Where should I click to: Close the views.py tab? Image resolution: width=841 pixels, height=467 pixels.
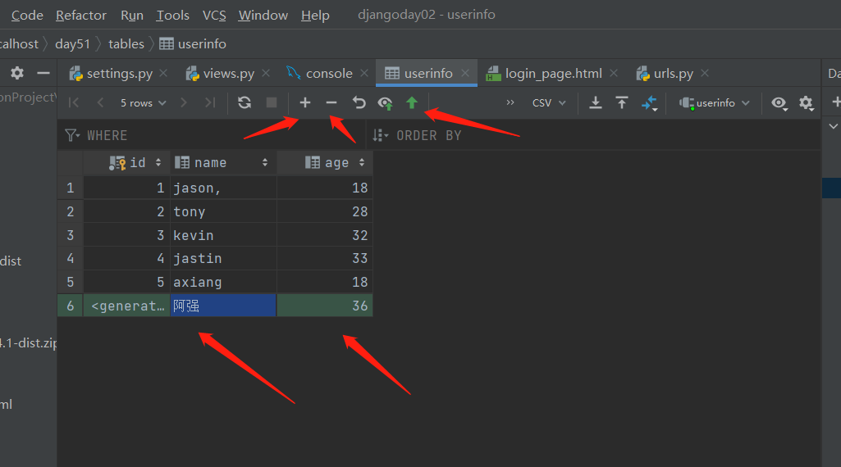[x=266, y=73]
